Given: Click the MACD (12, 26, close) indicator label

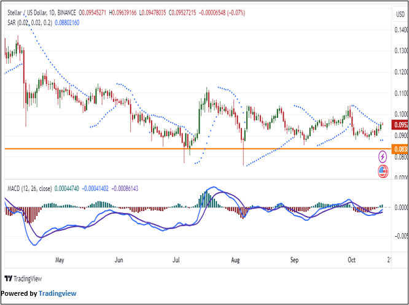Looking at the screenshot, I should (29, 188).
